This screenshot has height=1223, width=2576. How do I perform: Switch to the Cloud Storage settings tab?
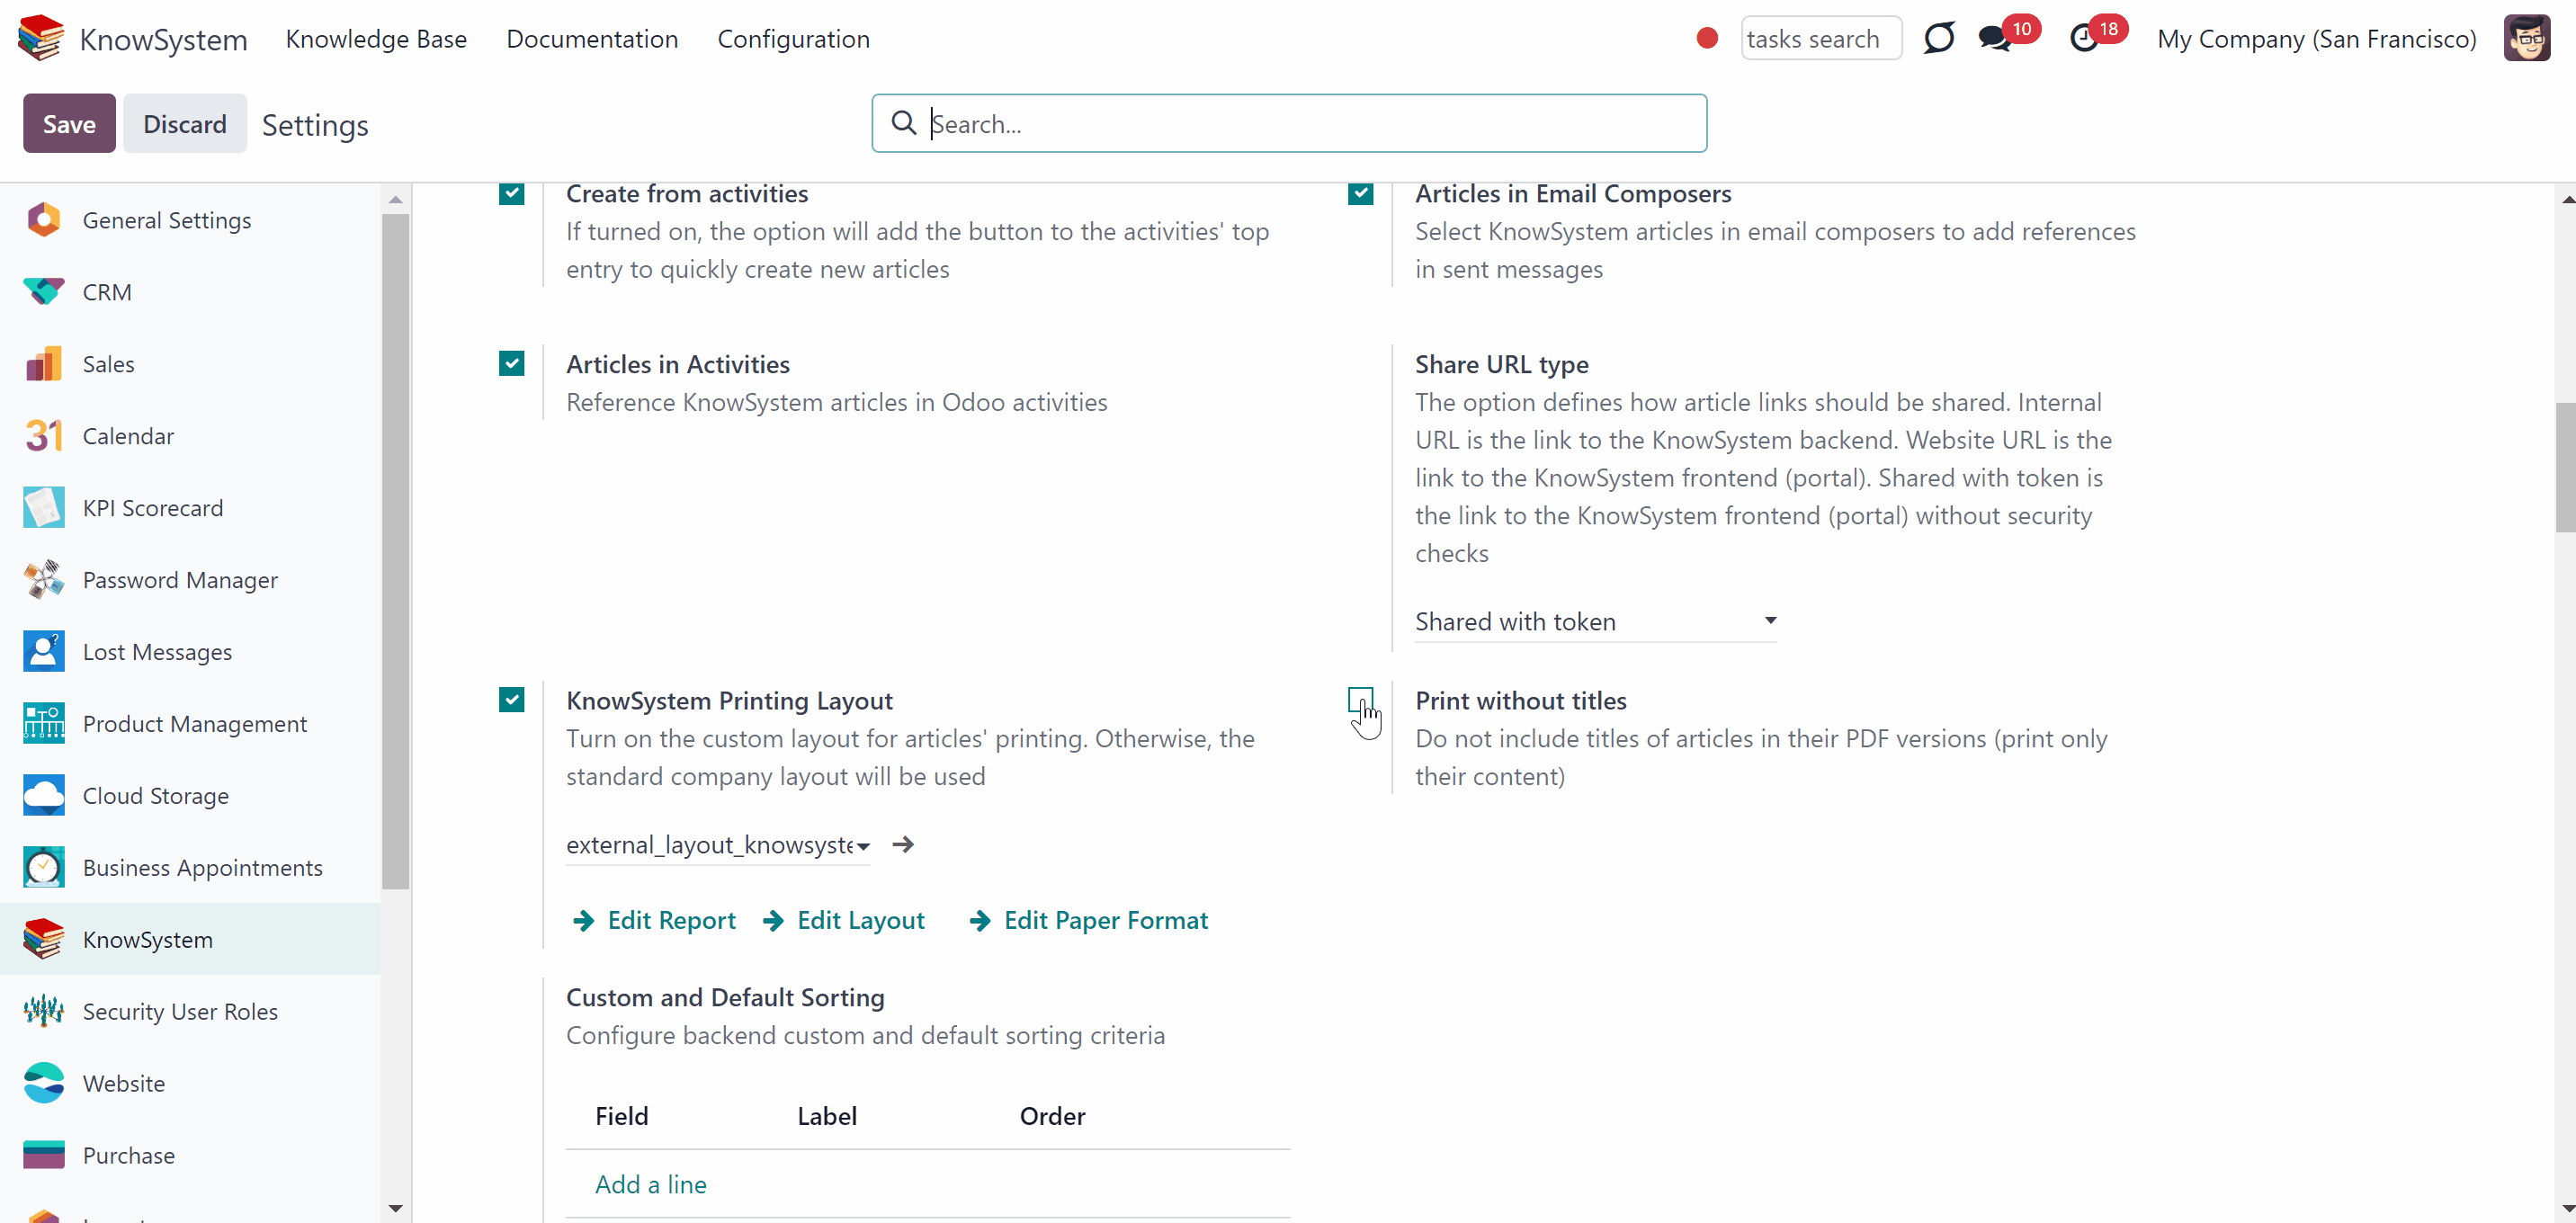click(156, 796)
